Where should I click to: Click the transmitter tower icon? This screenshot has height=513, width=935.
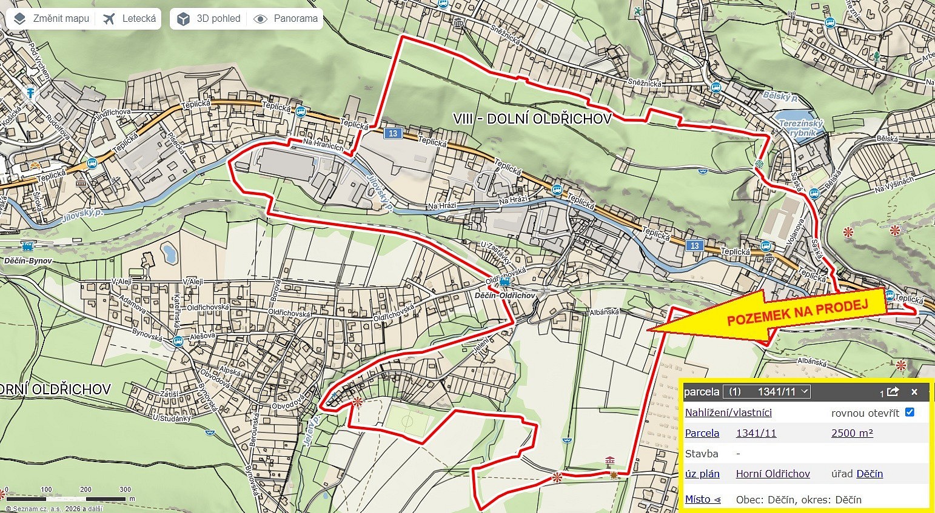click(x=790, y=14)
